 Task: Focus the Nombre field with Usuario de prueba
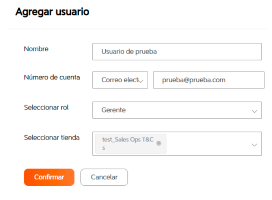click(x=177, y=52)
